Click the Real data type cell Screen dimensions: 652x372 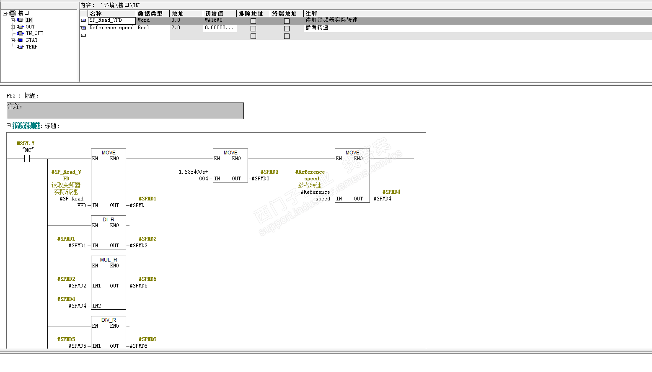pyautogui.click(x=153, y=28)
